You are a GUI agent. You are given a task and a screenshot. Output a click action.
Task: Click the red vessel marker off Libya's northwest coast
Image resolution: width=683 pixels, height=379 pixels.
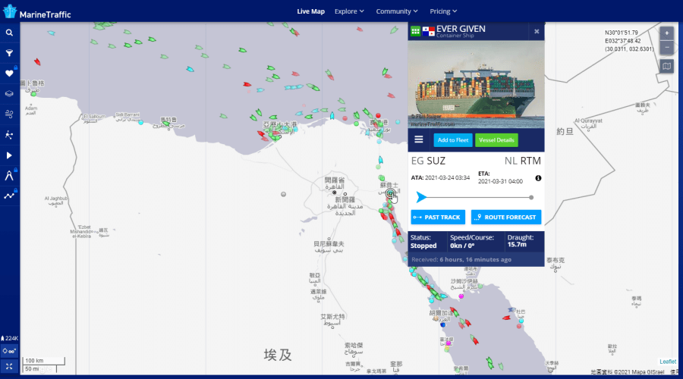point(37,62)
